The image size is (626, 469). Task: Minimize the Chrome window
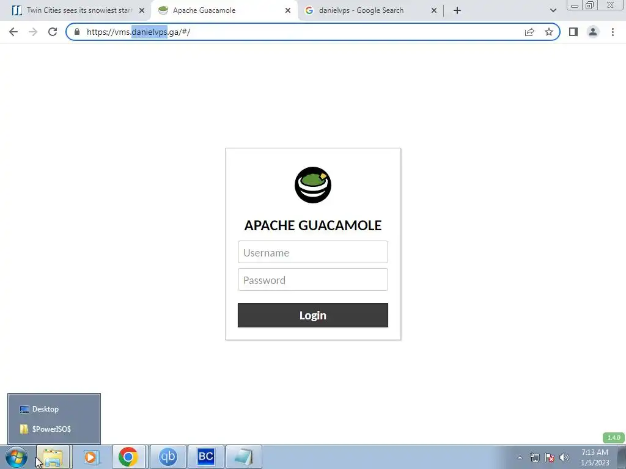pos(575,5)
